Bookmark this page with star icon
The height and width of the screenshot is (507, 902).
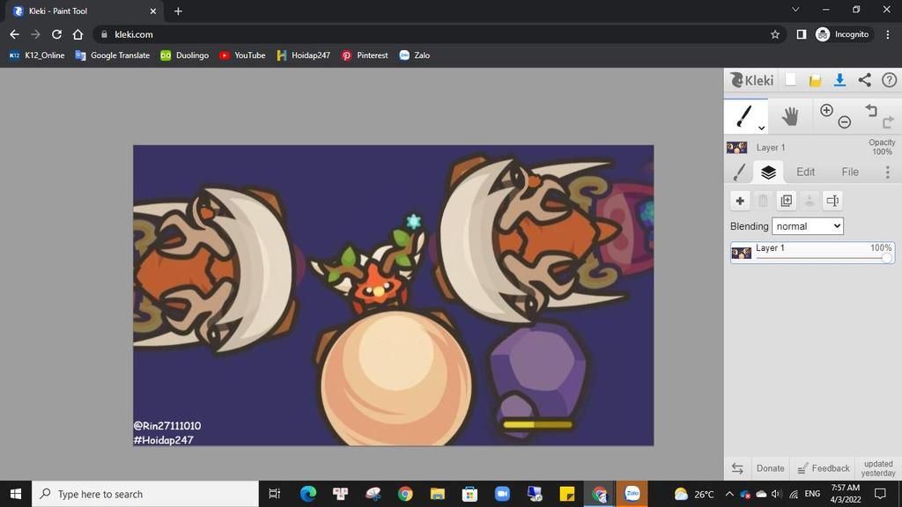pos(775,34)
